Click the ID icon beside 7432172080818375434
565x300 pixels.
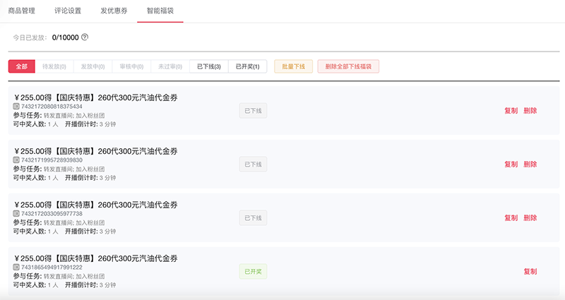[16, 107]
